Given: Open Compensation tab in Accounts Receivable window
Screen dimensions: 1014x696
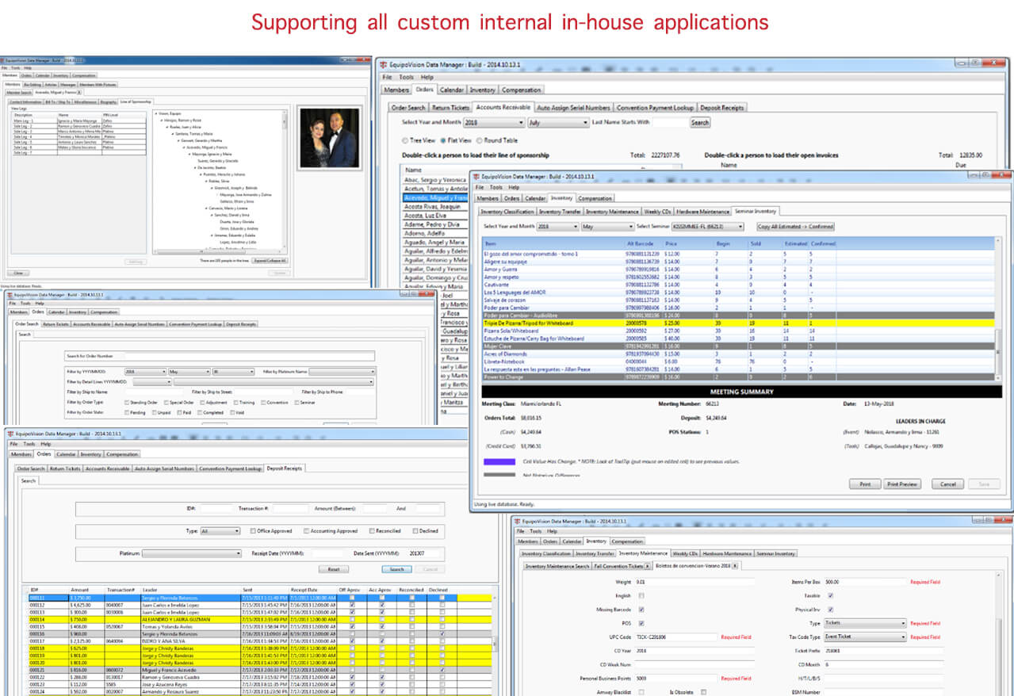Looking at the screenshot, I should 521,90.
